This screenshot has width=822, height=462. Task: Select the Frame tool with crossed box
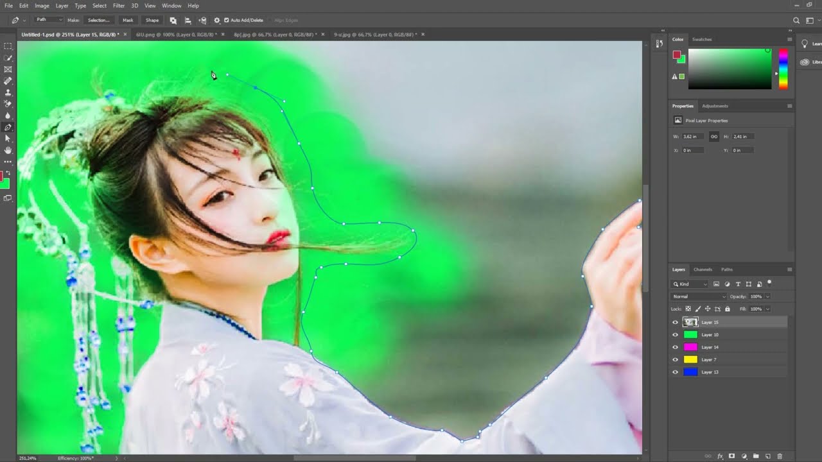(x=8, y=69)
